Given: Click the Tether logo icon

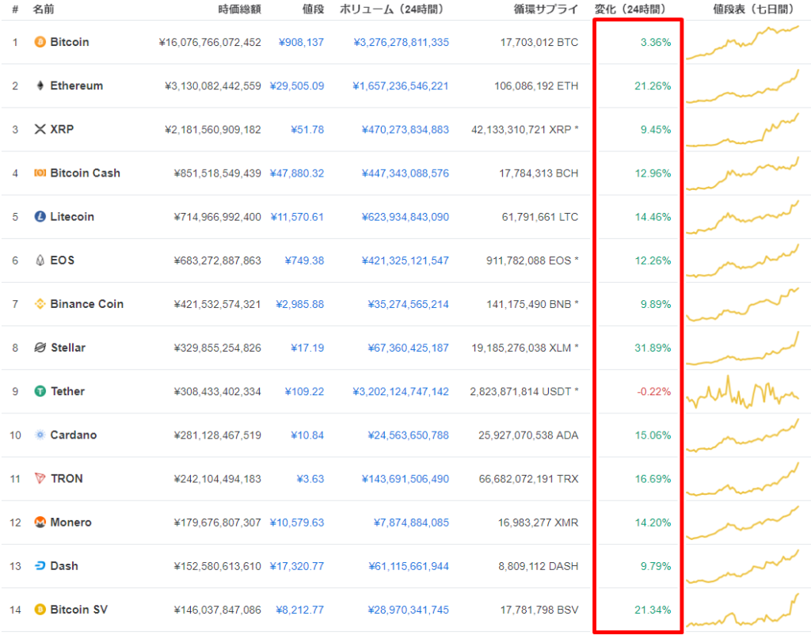Looking at the screenshot, I should pyautogui.click(x=40, y=391).
